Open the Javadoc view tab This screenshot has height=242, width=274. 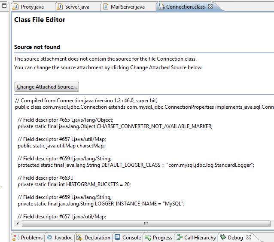(60, 237)
